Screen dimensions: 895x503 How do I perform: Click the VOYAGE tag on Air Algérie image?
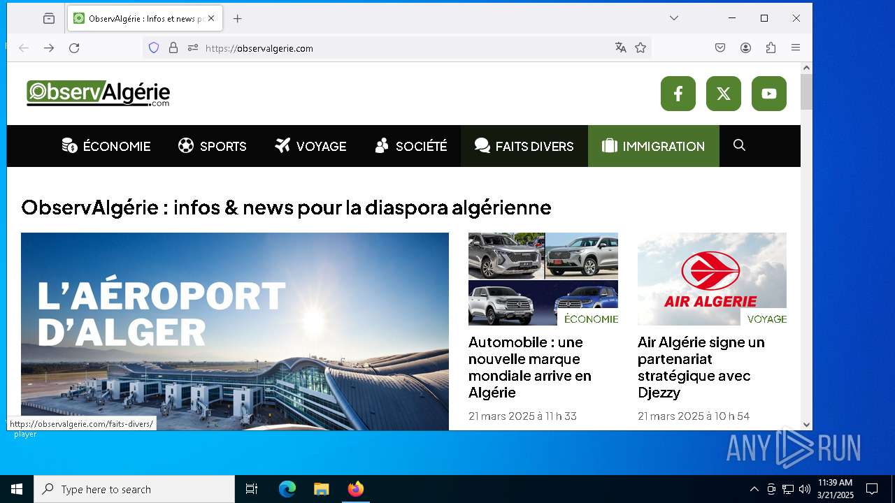click(x=766, y=319)
